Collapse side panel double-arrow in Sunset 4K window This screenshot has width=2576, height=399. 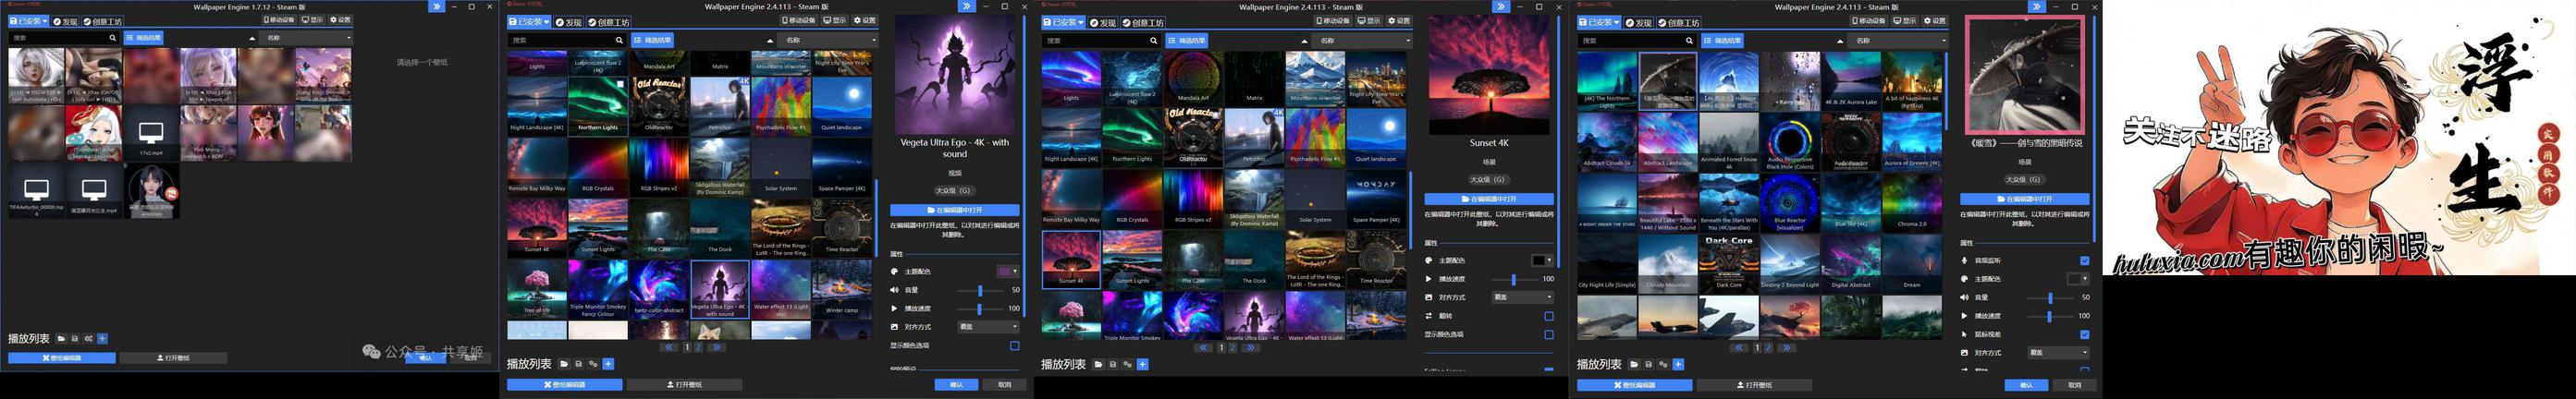click(1500, 7)
